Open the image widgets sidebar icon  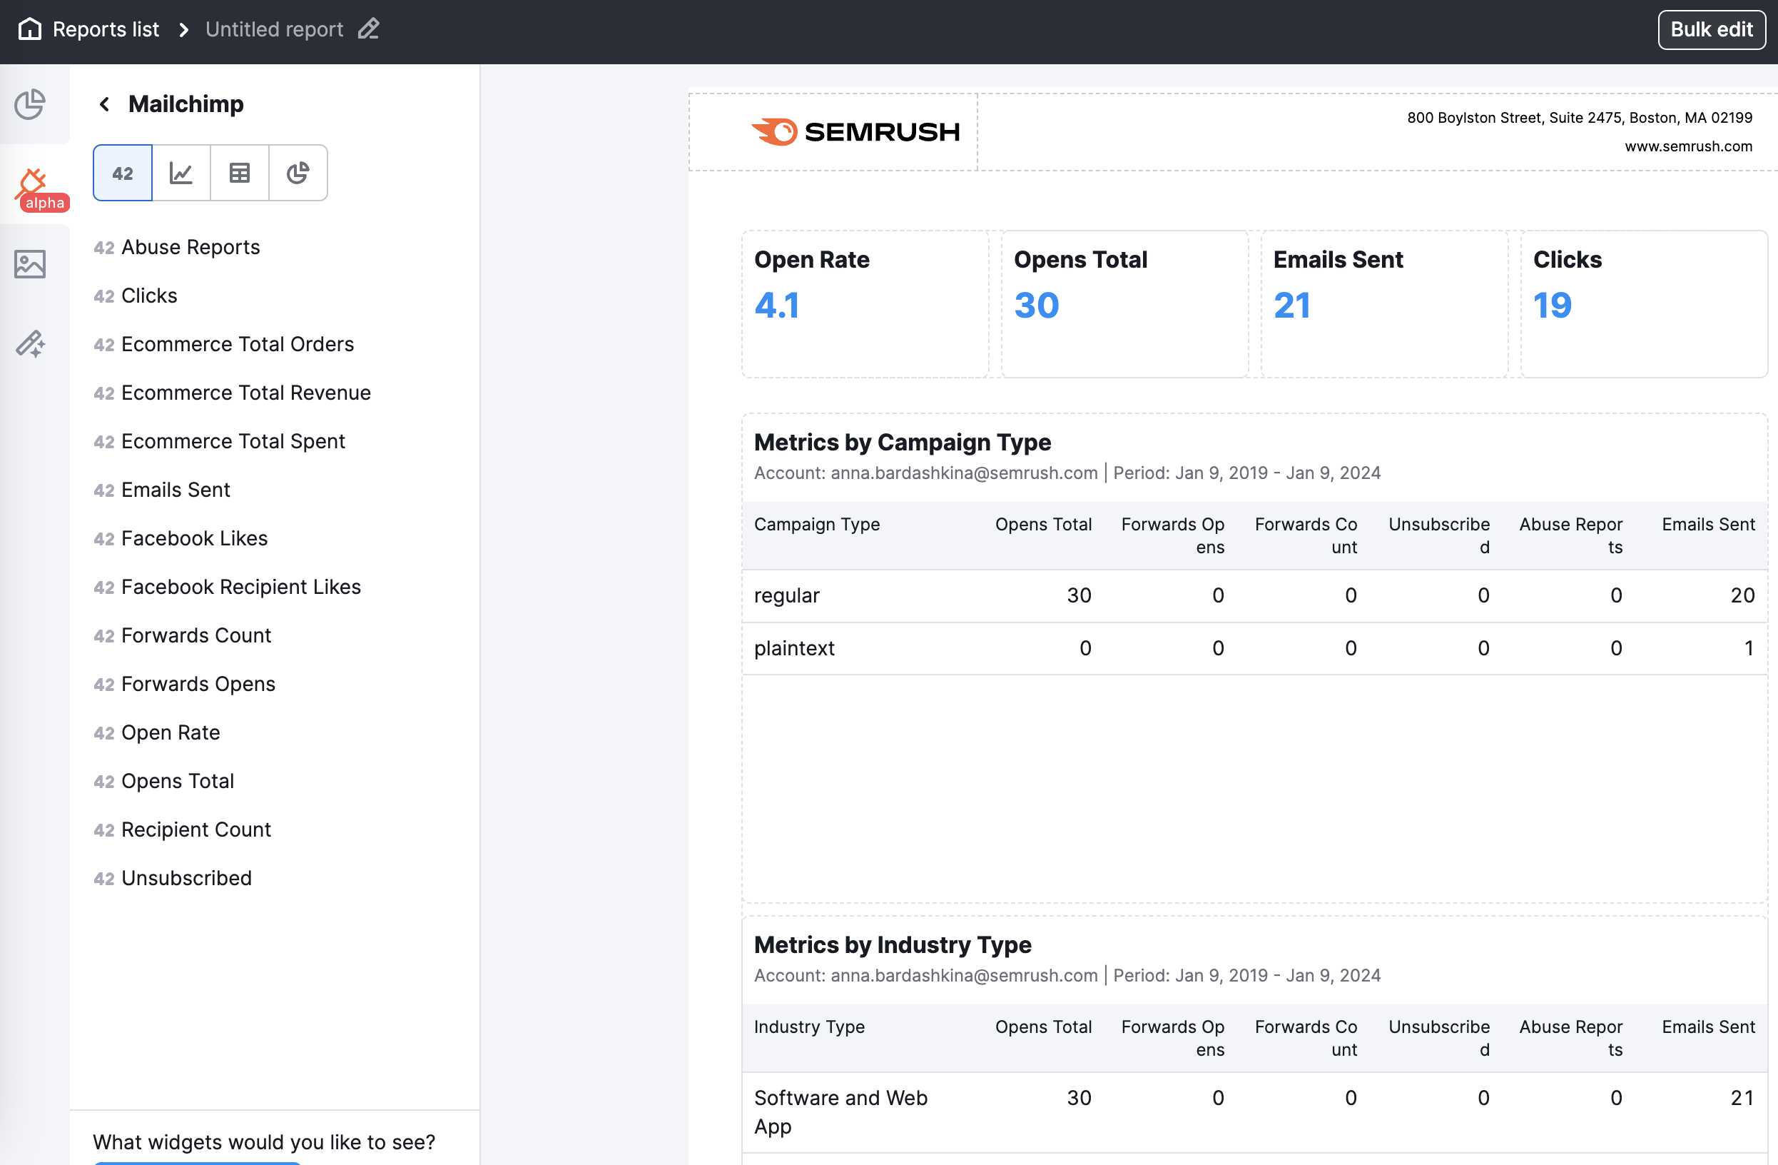point(30,265)
